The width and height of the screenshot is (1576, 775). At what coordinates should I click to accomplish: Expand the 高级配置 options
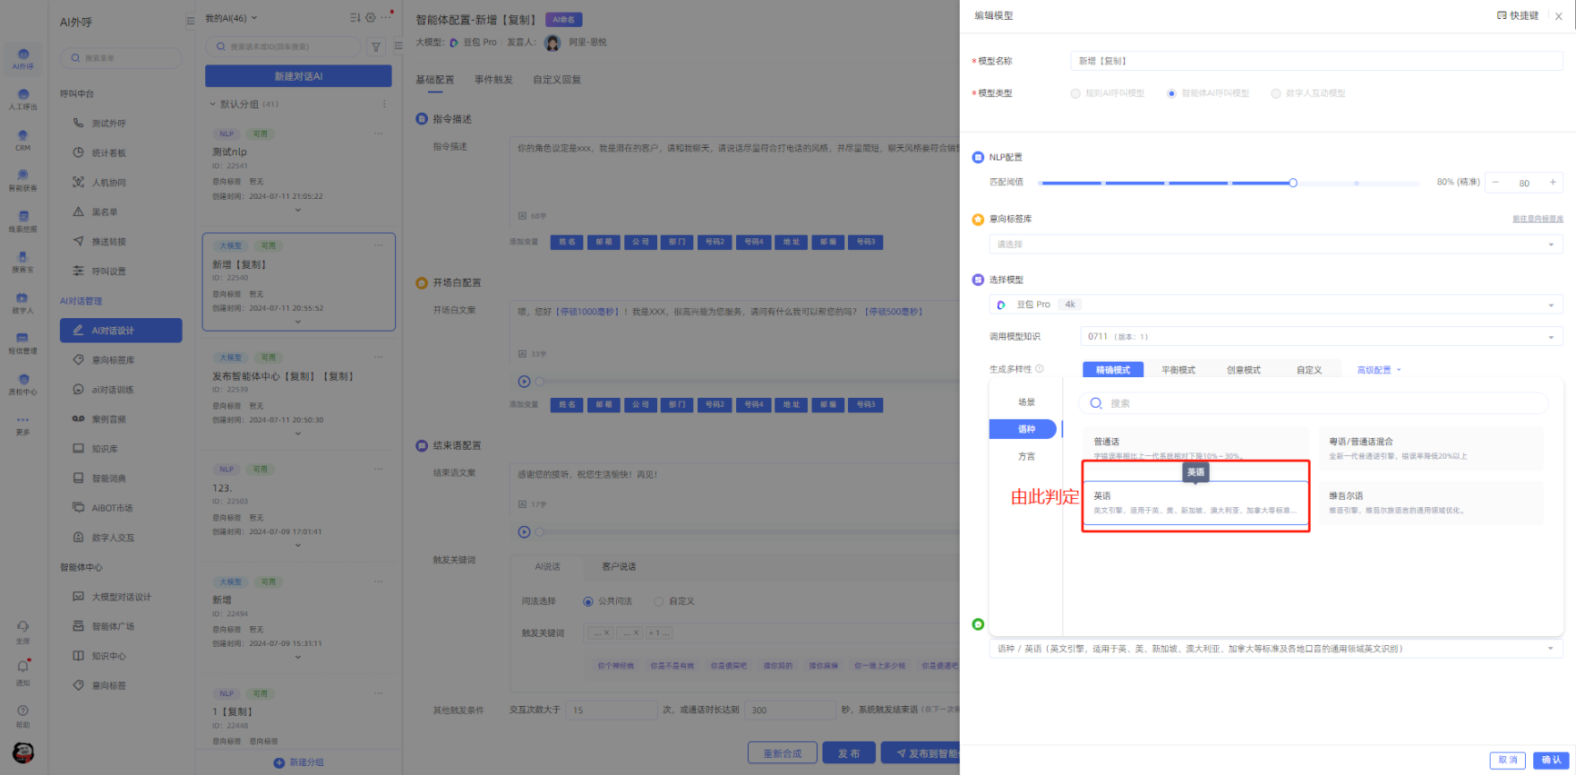click(1378, 370)
